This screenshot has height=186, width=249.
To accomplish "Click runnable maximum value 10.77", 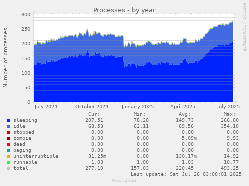I will [231, 162].
